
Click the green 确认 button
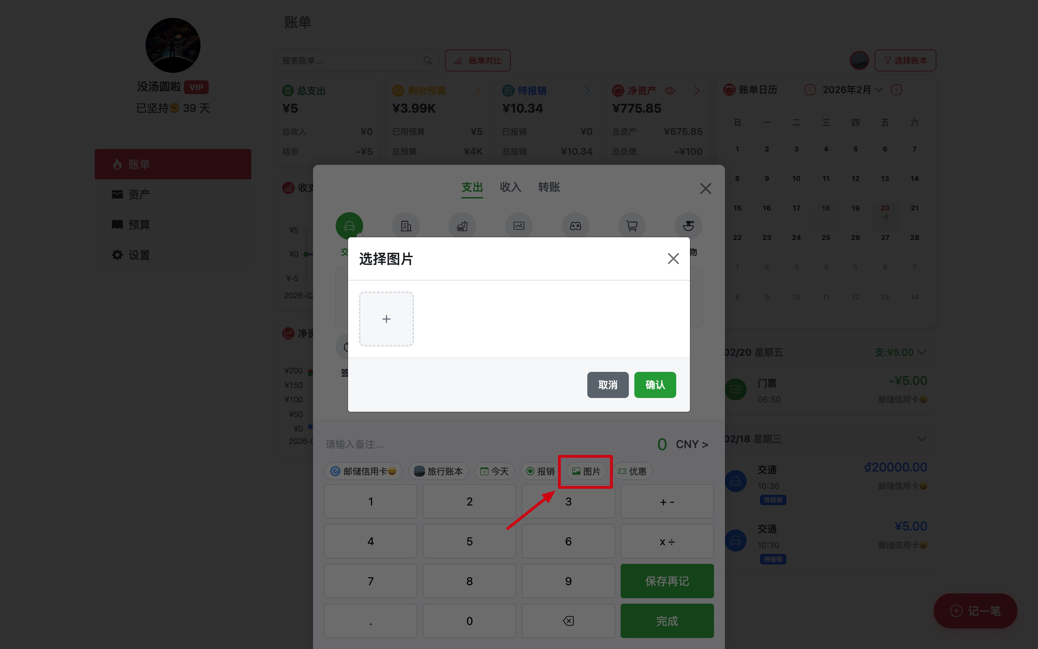pyautogui.click(x=655, y=385)
